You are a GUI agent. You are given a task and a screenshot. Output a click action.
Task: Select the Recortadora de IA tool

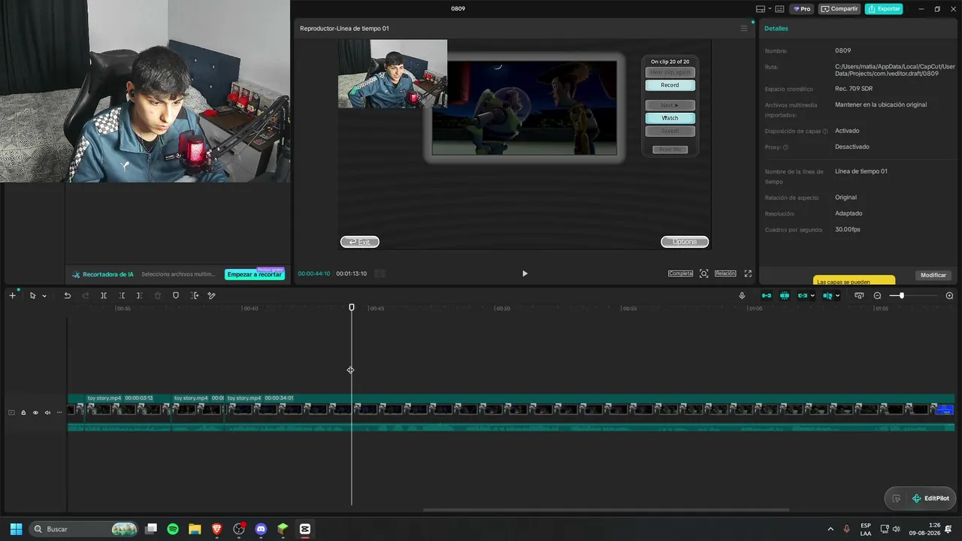click(102, 274)
